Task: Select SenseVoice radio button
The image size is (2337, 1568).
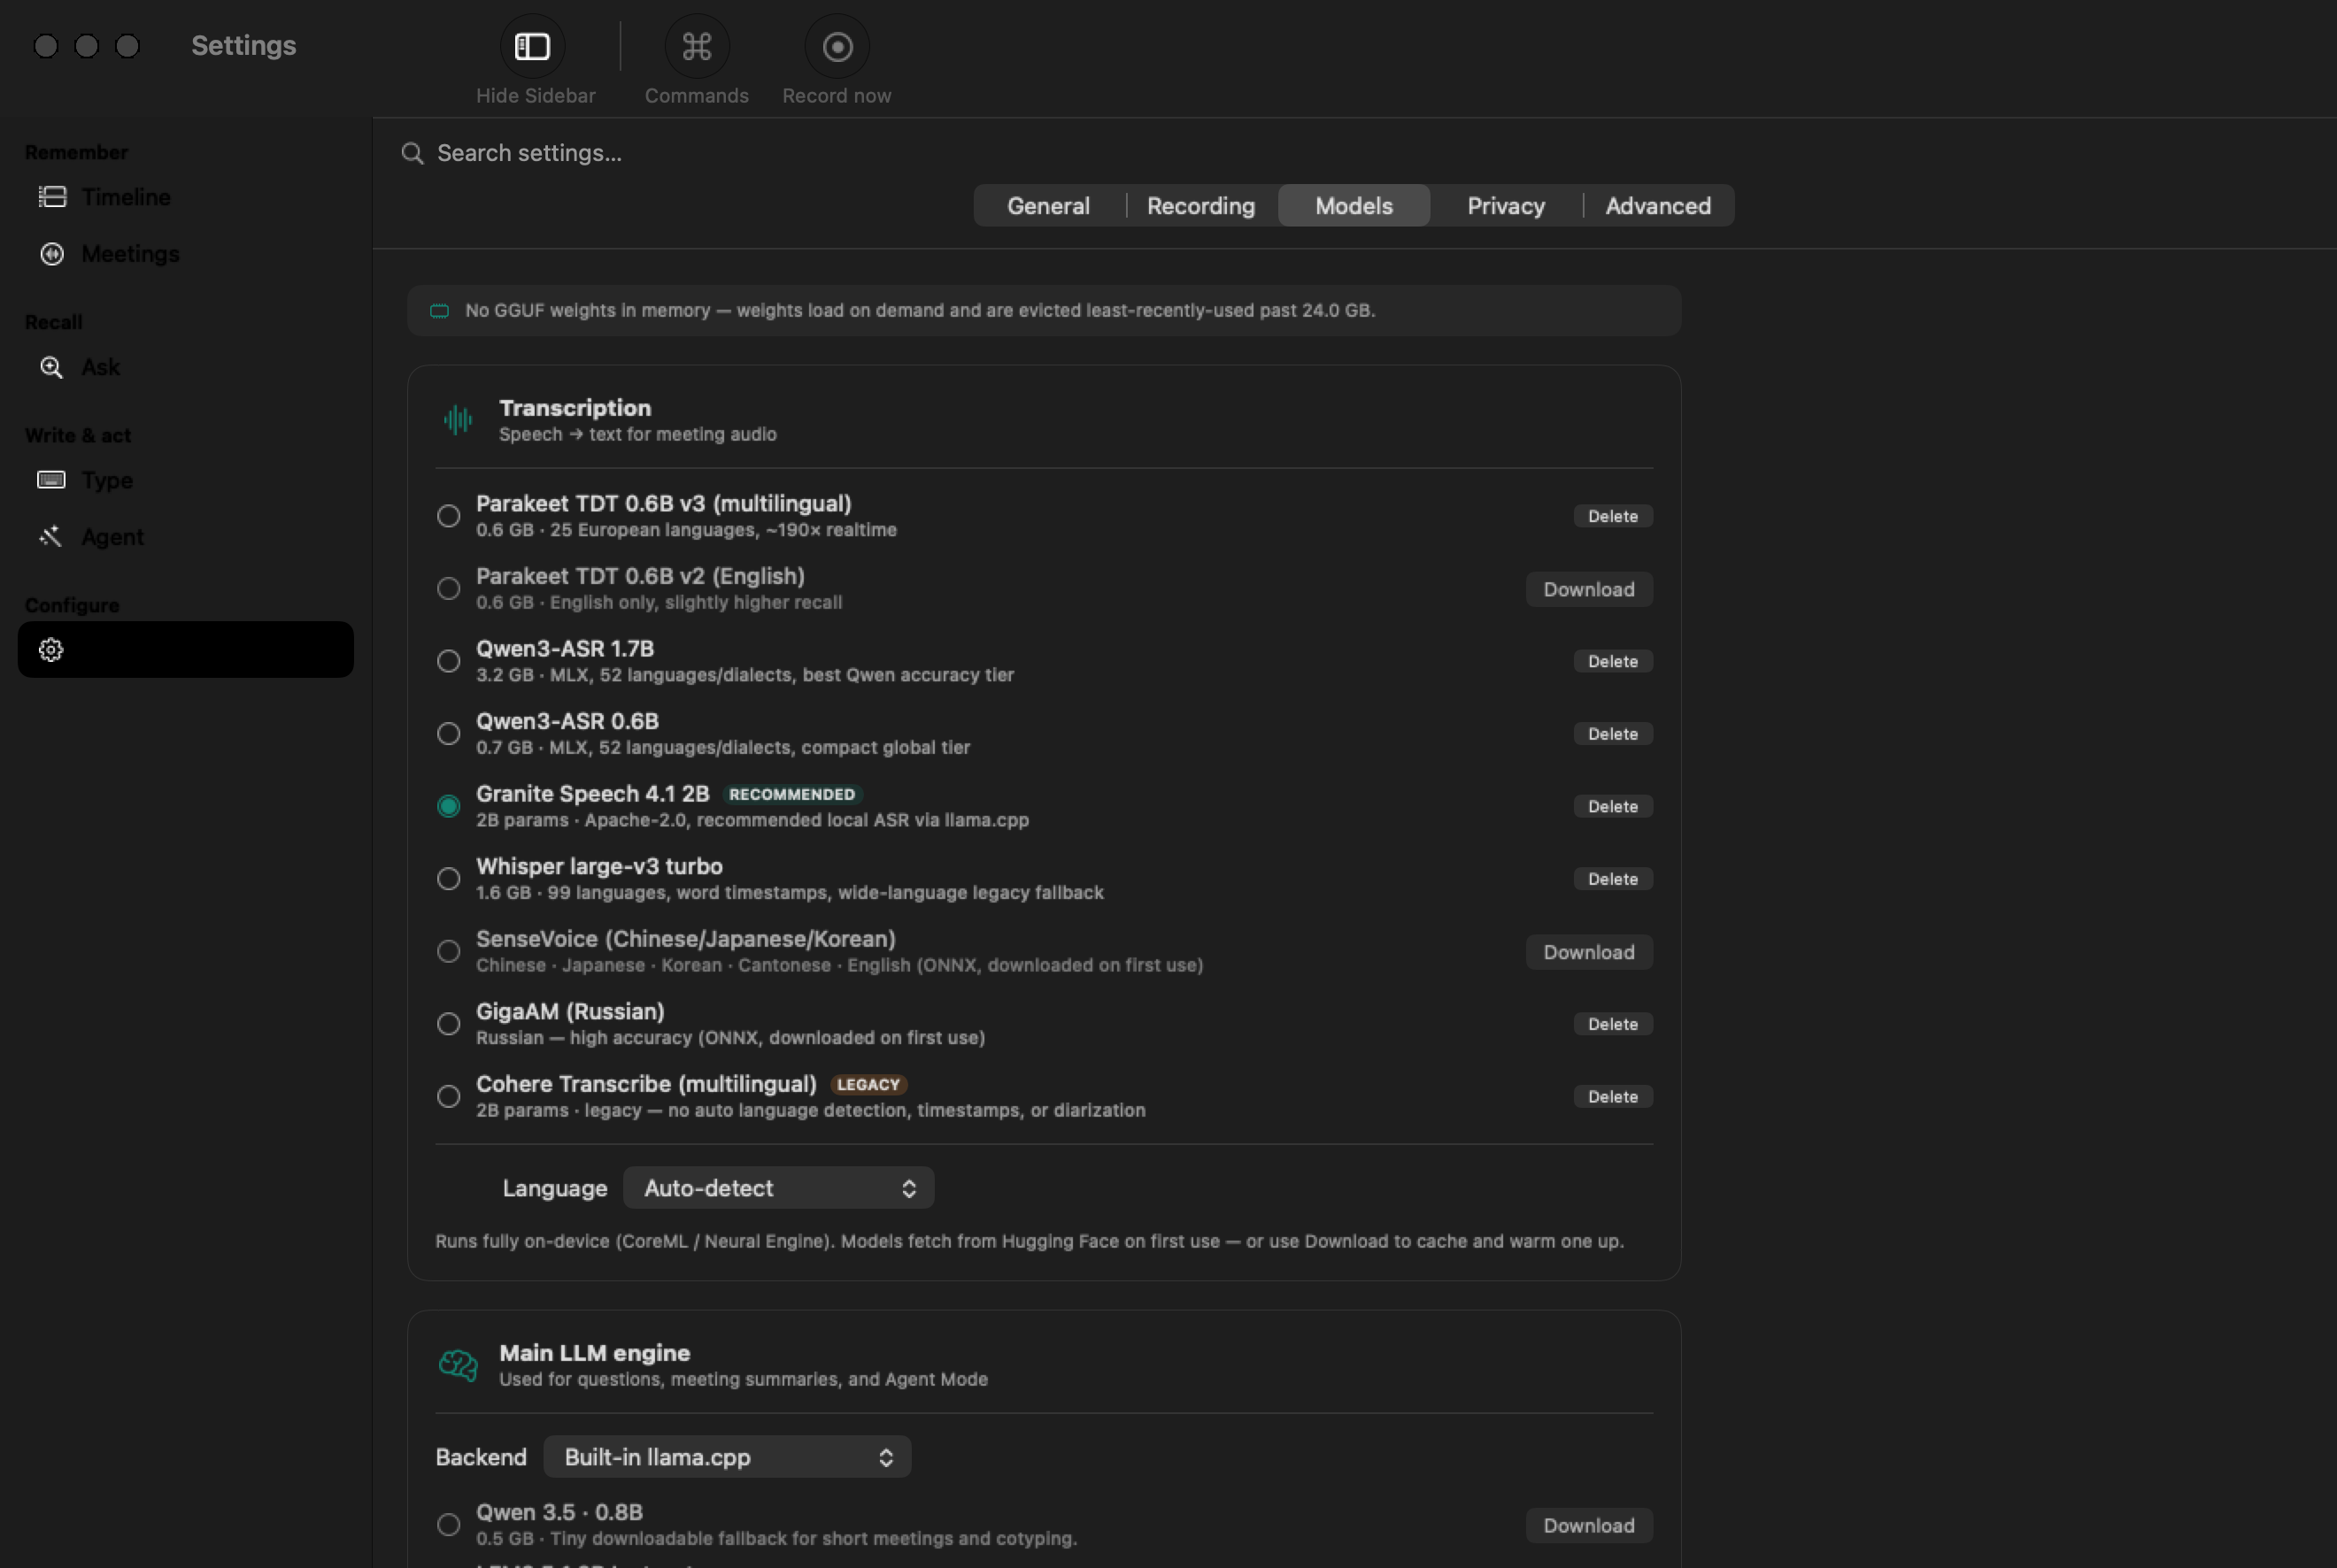Action: tap(448, 951)
